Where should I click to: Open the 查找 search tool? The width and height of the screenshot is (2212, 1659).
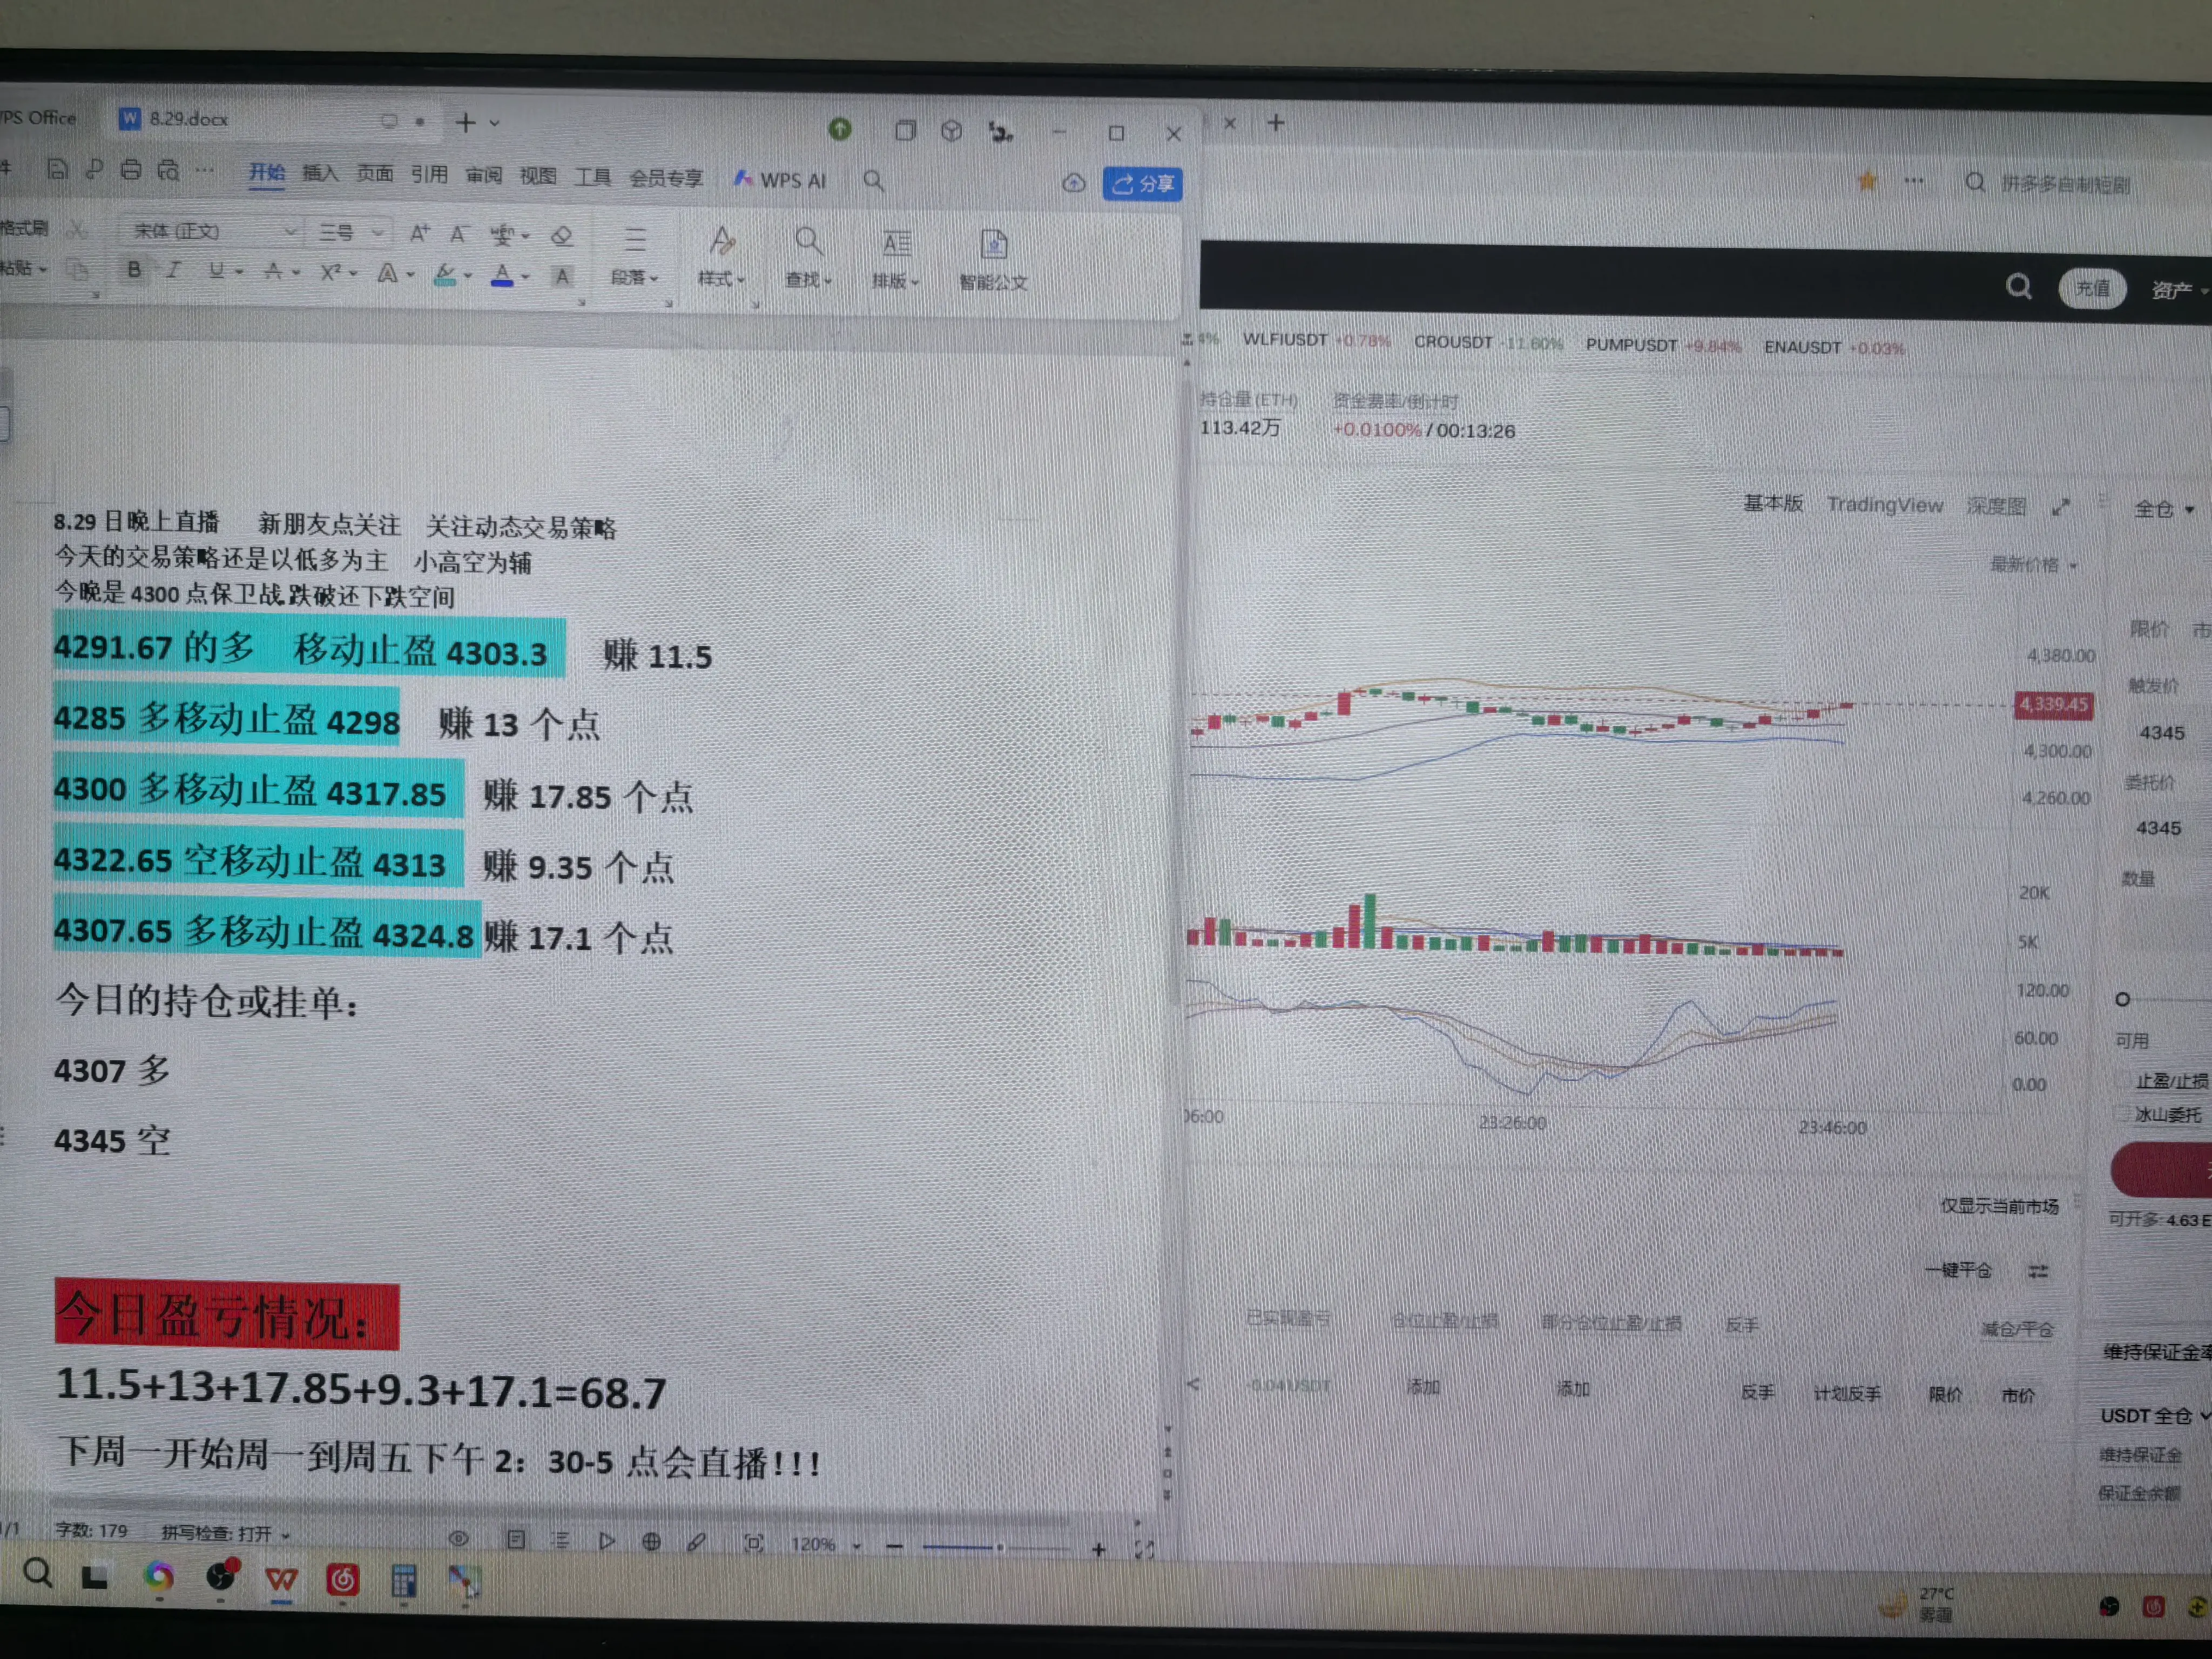tap(807, 258)
